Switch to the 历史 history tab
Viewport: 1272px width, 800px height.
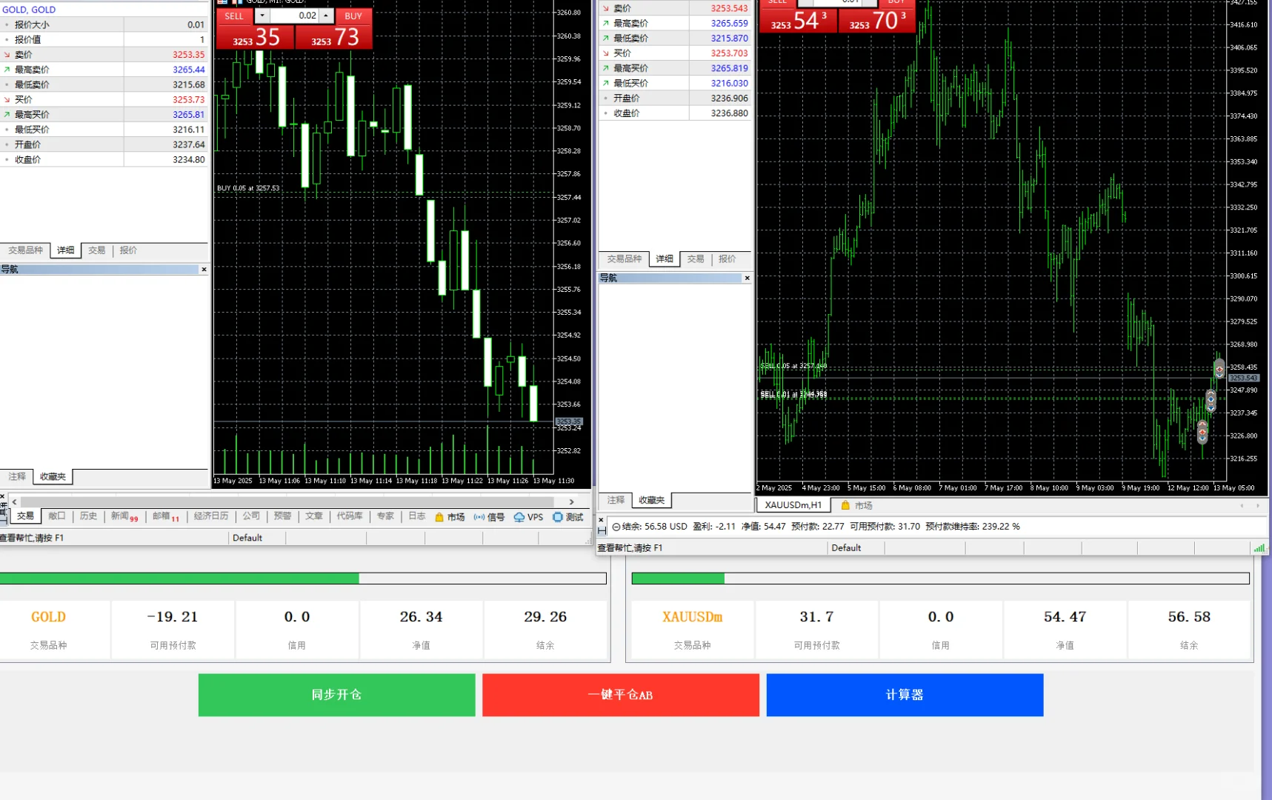pyautogui.click(x=88, y=516)
